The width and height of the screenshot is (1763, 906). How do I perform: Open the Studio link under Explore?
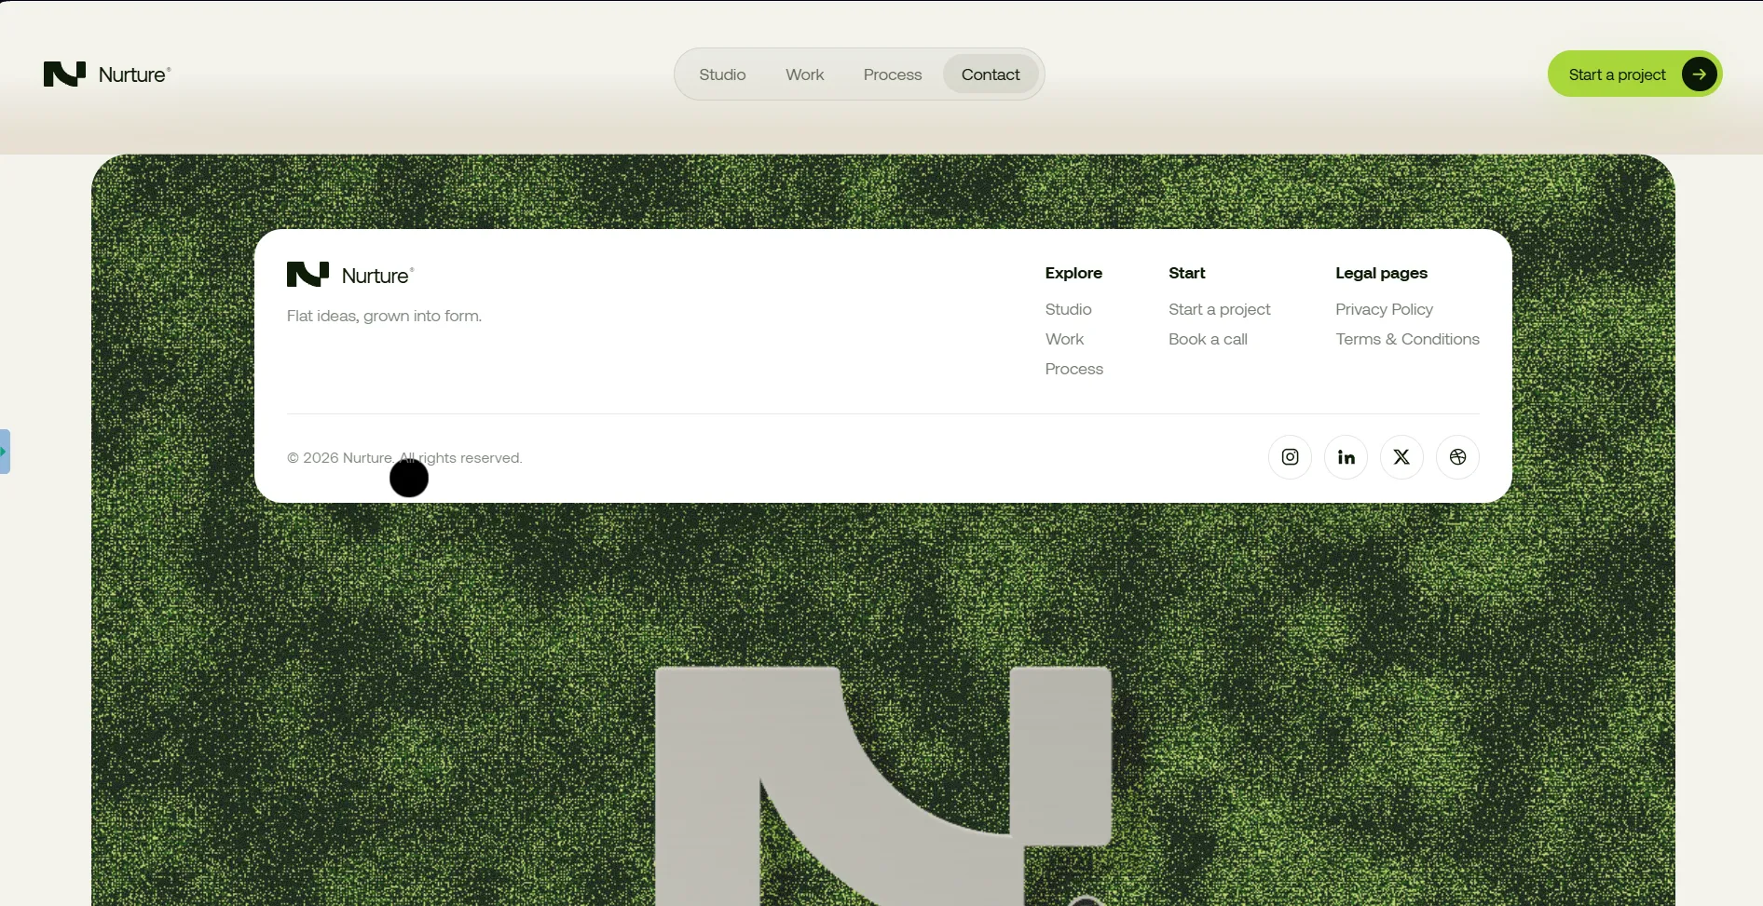pos(1068,309)
